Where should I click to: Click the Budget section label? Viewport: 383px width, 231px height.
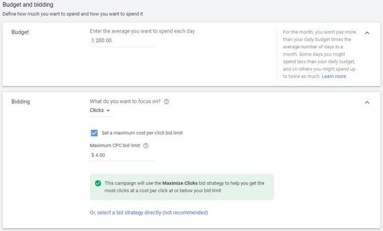20,32
